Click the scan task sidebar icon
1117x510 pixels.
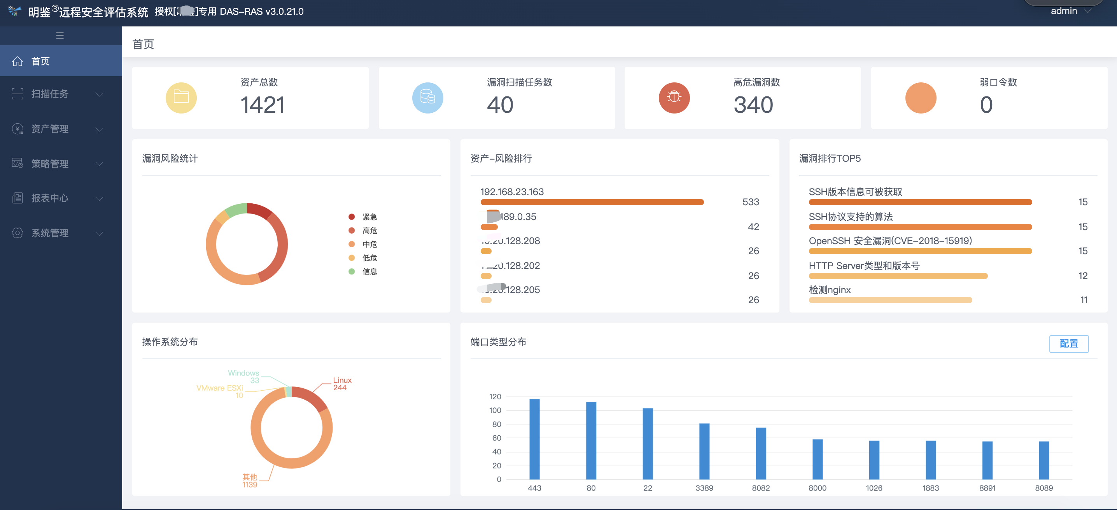(x=18, y=94)
